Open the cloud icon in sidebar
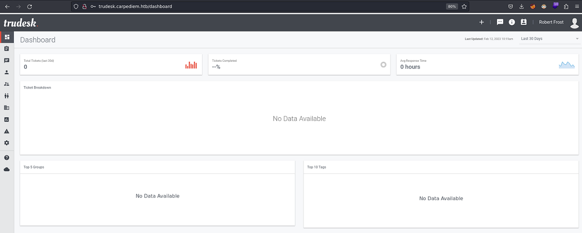The image size is (582, 233). click(7, 169)
